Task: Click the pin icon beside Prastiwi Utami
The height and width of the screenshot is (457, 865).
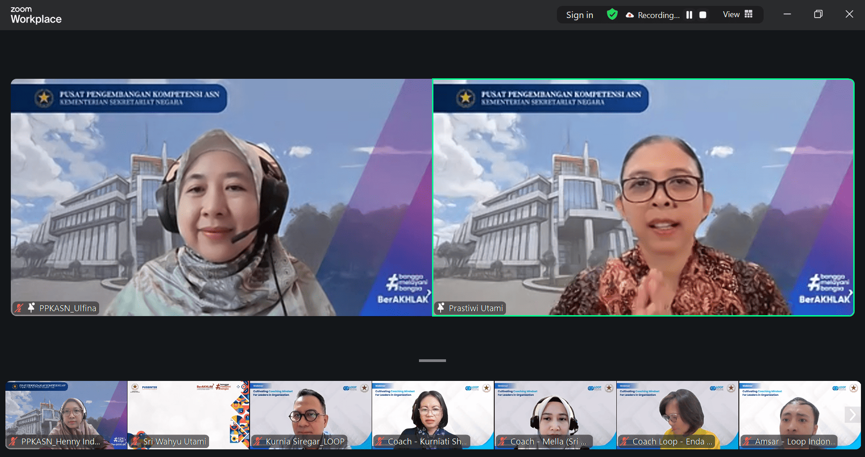Action: point(441,308)
